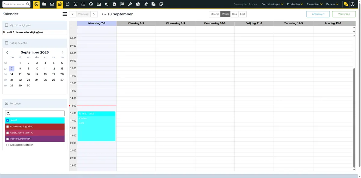Click the telescope icon

(146, 4)
